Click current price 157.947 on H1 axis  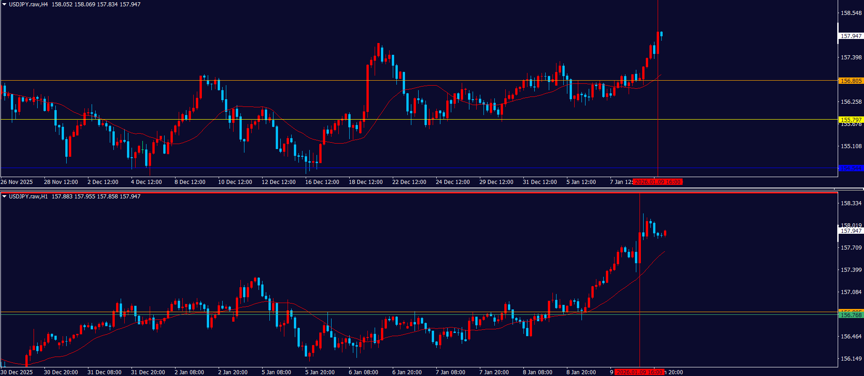(x=851, y=231)
